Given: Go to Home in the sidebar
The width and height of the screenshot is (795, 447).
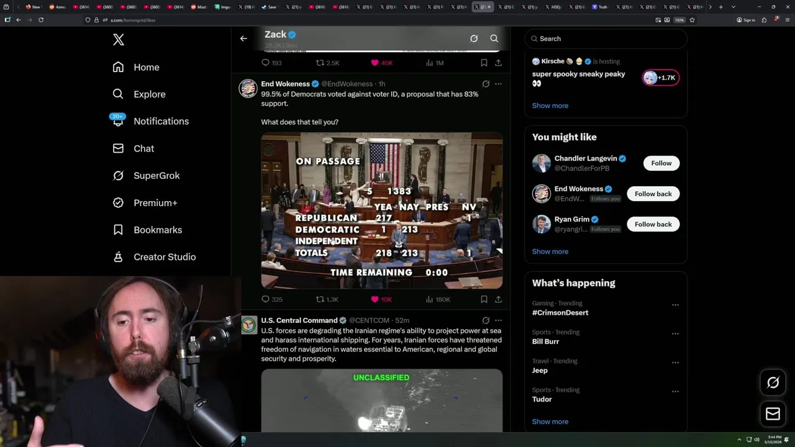Looking at the screenshot, I should tap(136, 67).
